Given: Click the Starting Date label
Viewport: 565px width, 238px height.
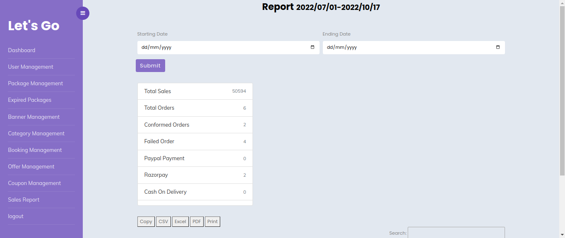Looking at the screenshot, I should click(x=152, y=34).
